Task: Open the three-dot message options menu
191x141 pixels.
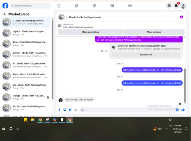Action: pyautogui.click(x=98, y=51)
